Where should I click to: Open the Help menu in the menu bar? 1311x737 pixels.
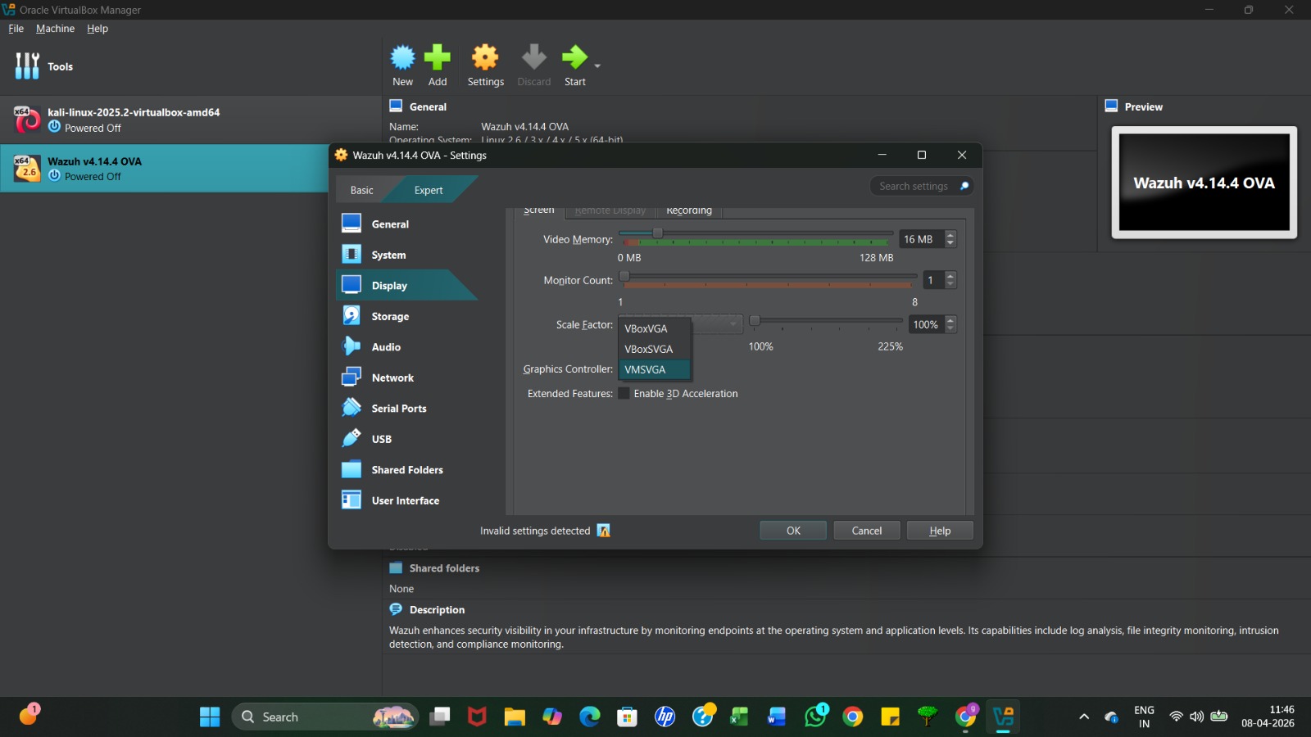click(x=98, y=29)
